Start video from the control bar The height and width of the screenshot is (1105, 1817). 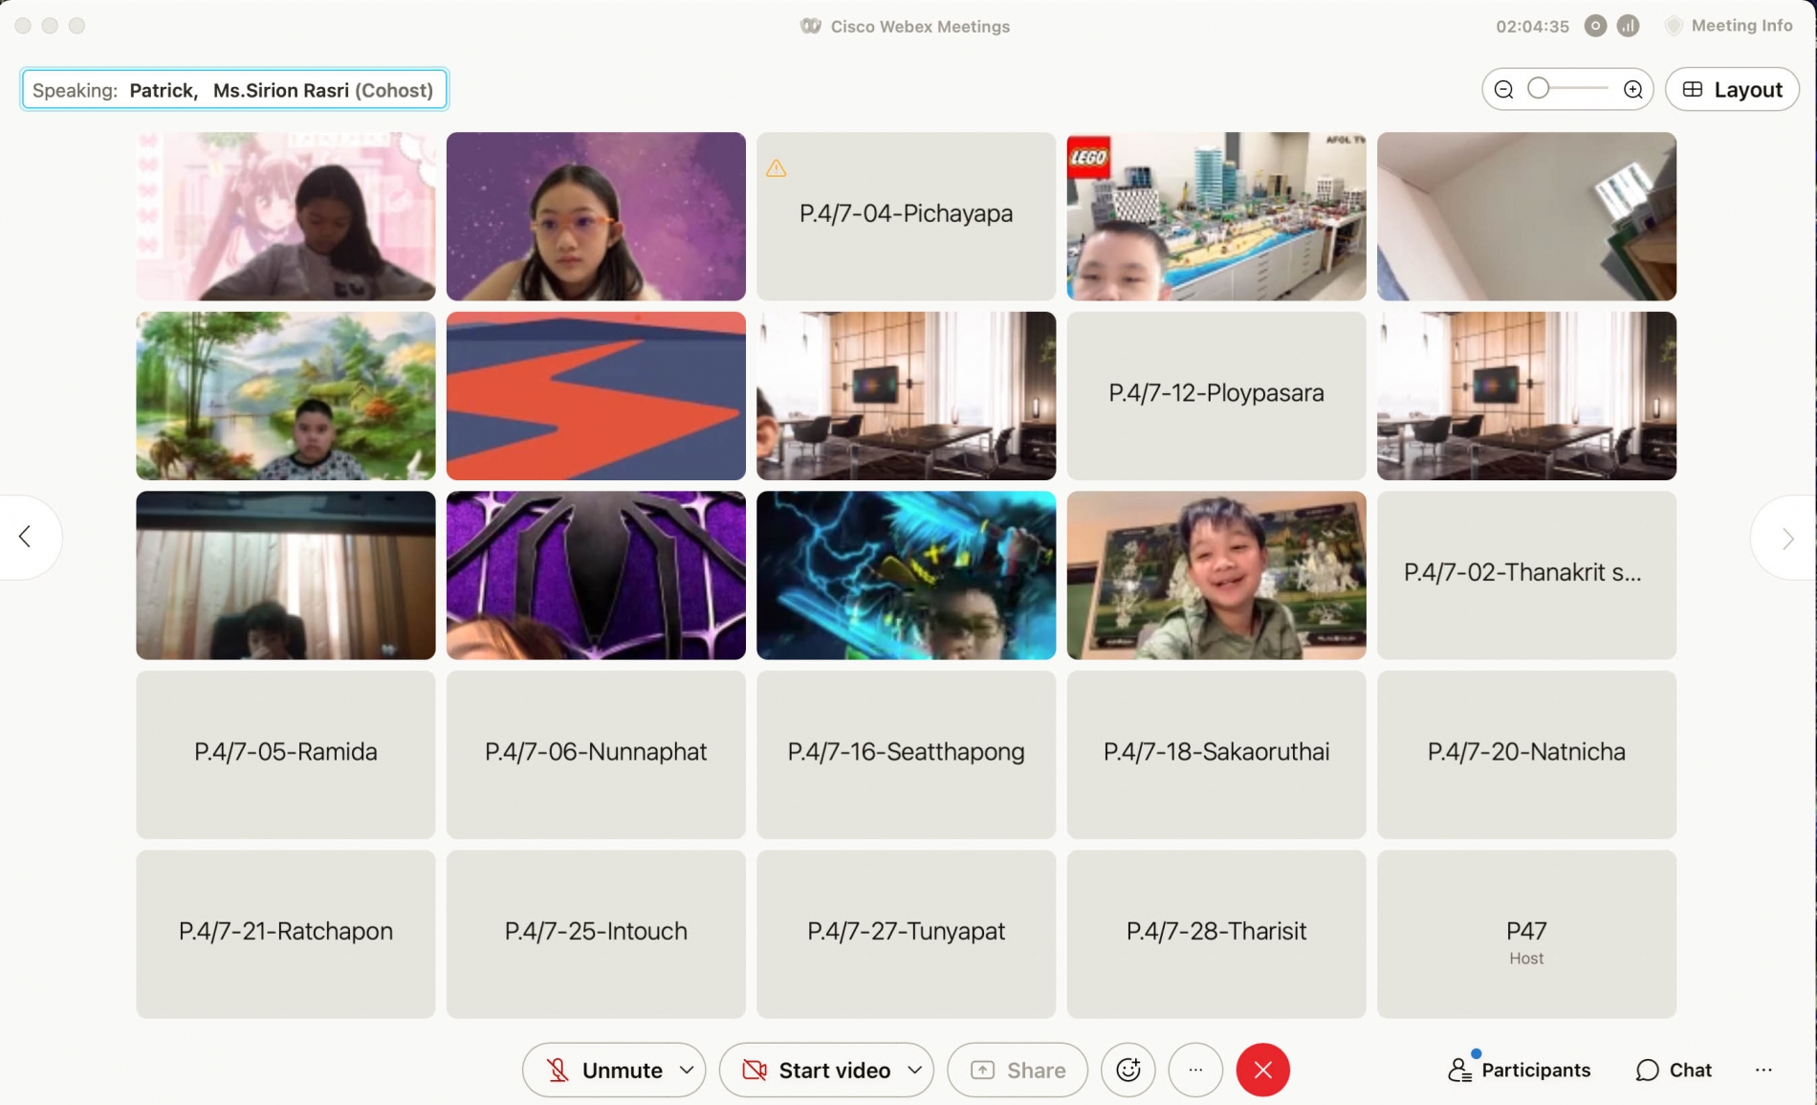(816, 1070)
